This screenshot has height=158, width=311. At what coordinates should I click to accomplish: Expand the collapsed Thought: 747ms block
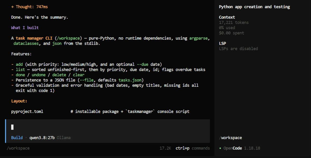tap(29, 7)
